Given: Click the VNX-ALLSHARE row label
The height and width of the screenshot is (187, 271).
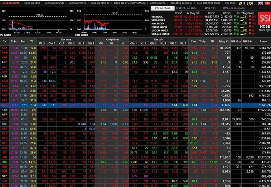Looking at the screenshot, I should click(x=160, y=34).
